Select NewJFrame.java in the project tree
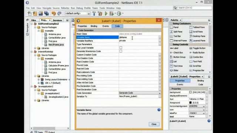 coord(56,45)
